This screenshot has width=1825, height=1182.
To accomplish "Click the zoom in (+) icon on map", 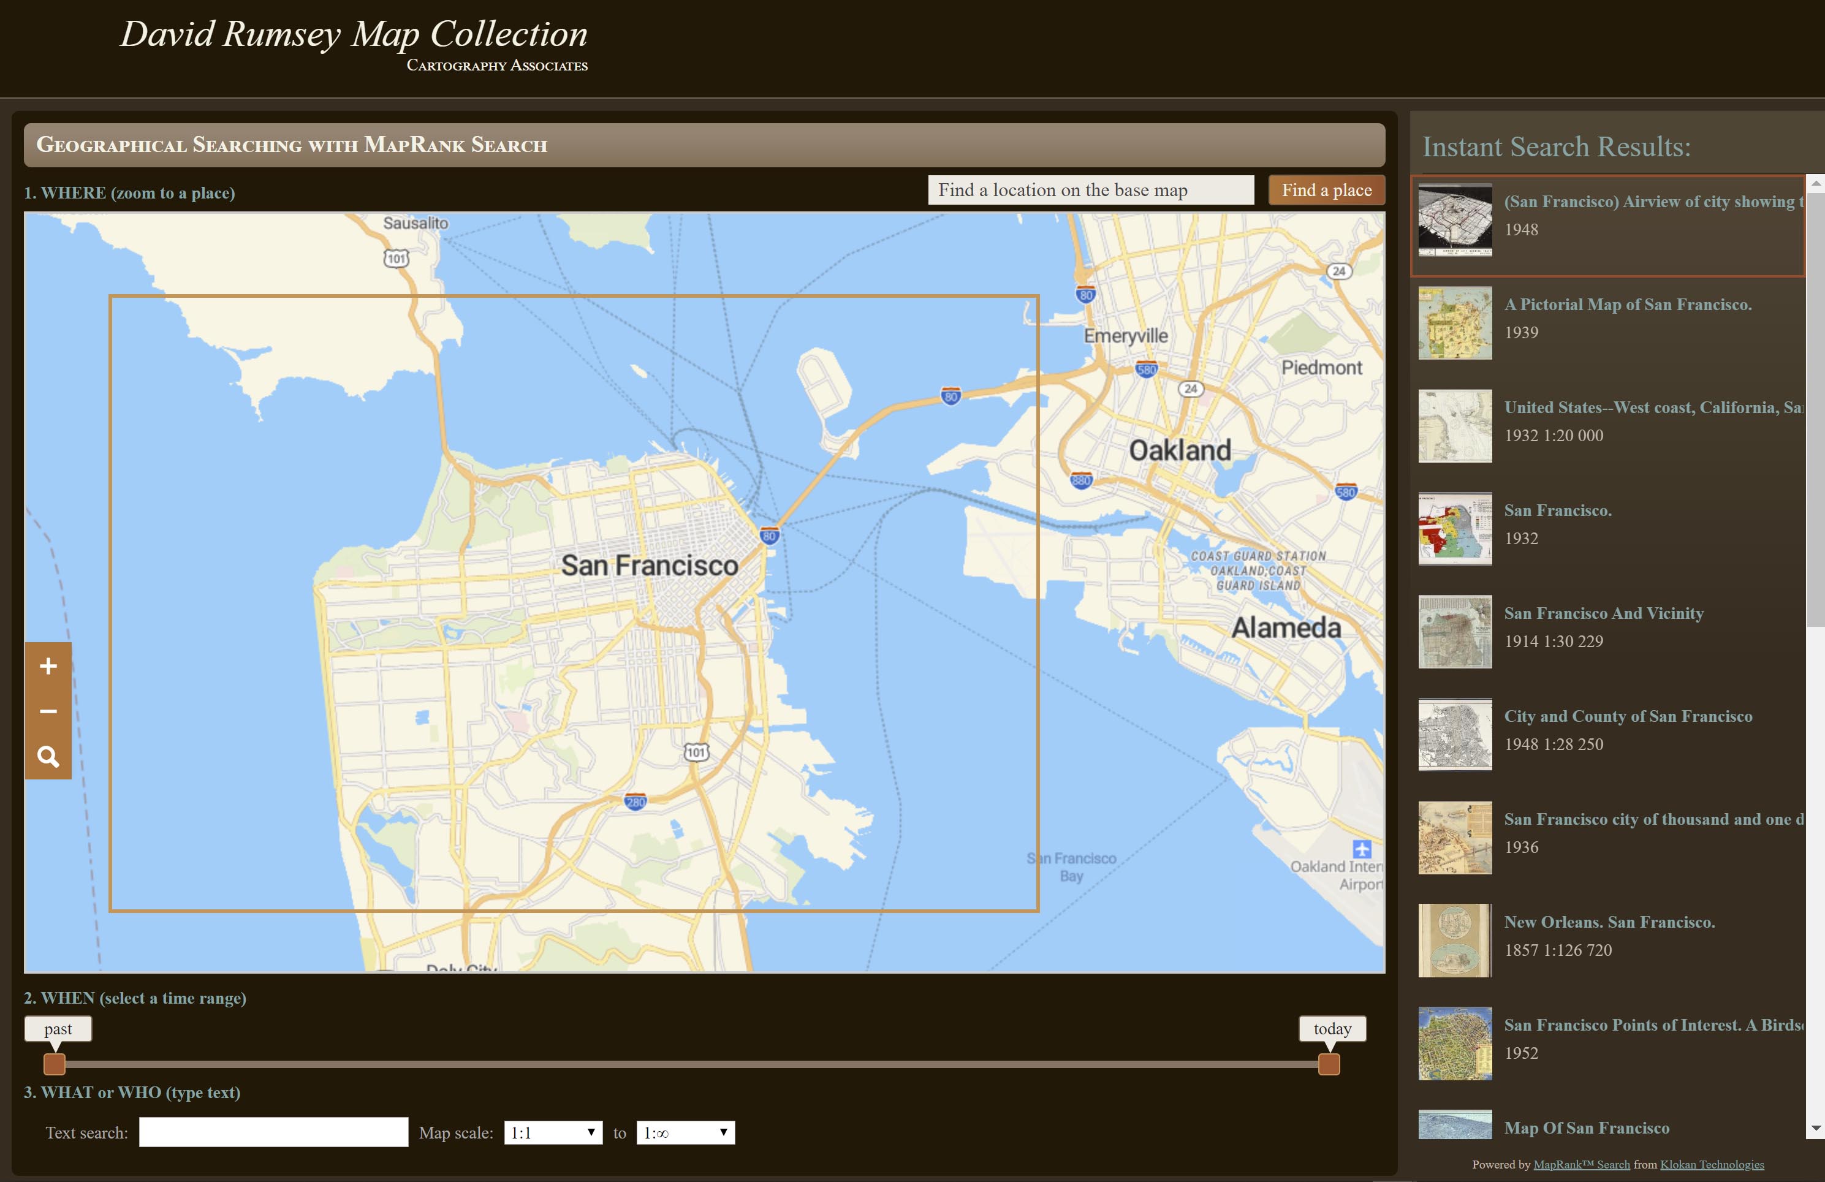I will 47,665.
